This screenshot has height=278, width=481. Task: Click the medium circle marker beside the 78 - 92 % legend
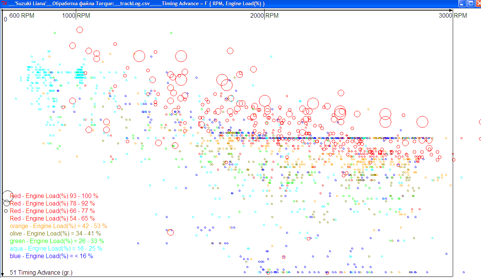coord(7,203)
